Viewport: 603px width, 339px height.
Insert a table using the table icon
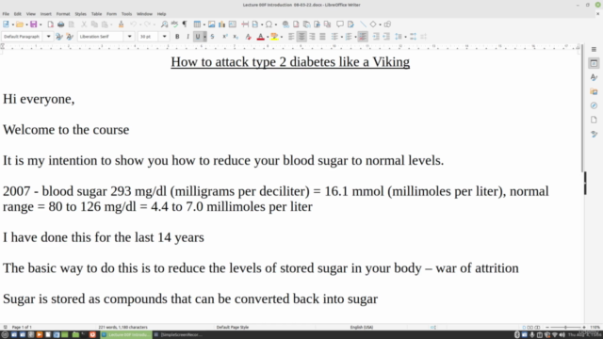coord(197,24)
